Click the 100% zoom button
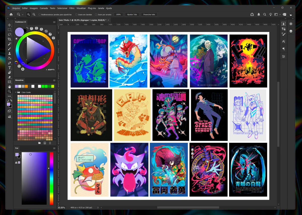This screenshot has height=215, width=302. click(x=118, y=15)
